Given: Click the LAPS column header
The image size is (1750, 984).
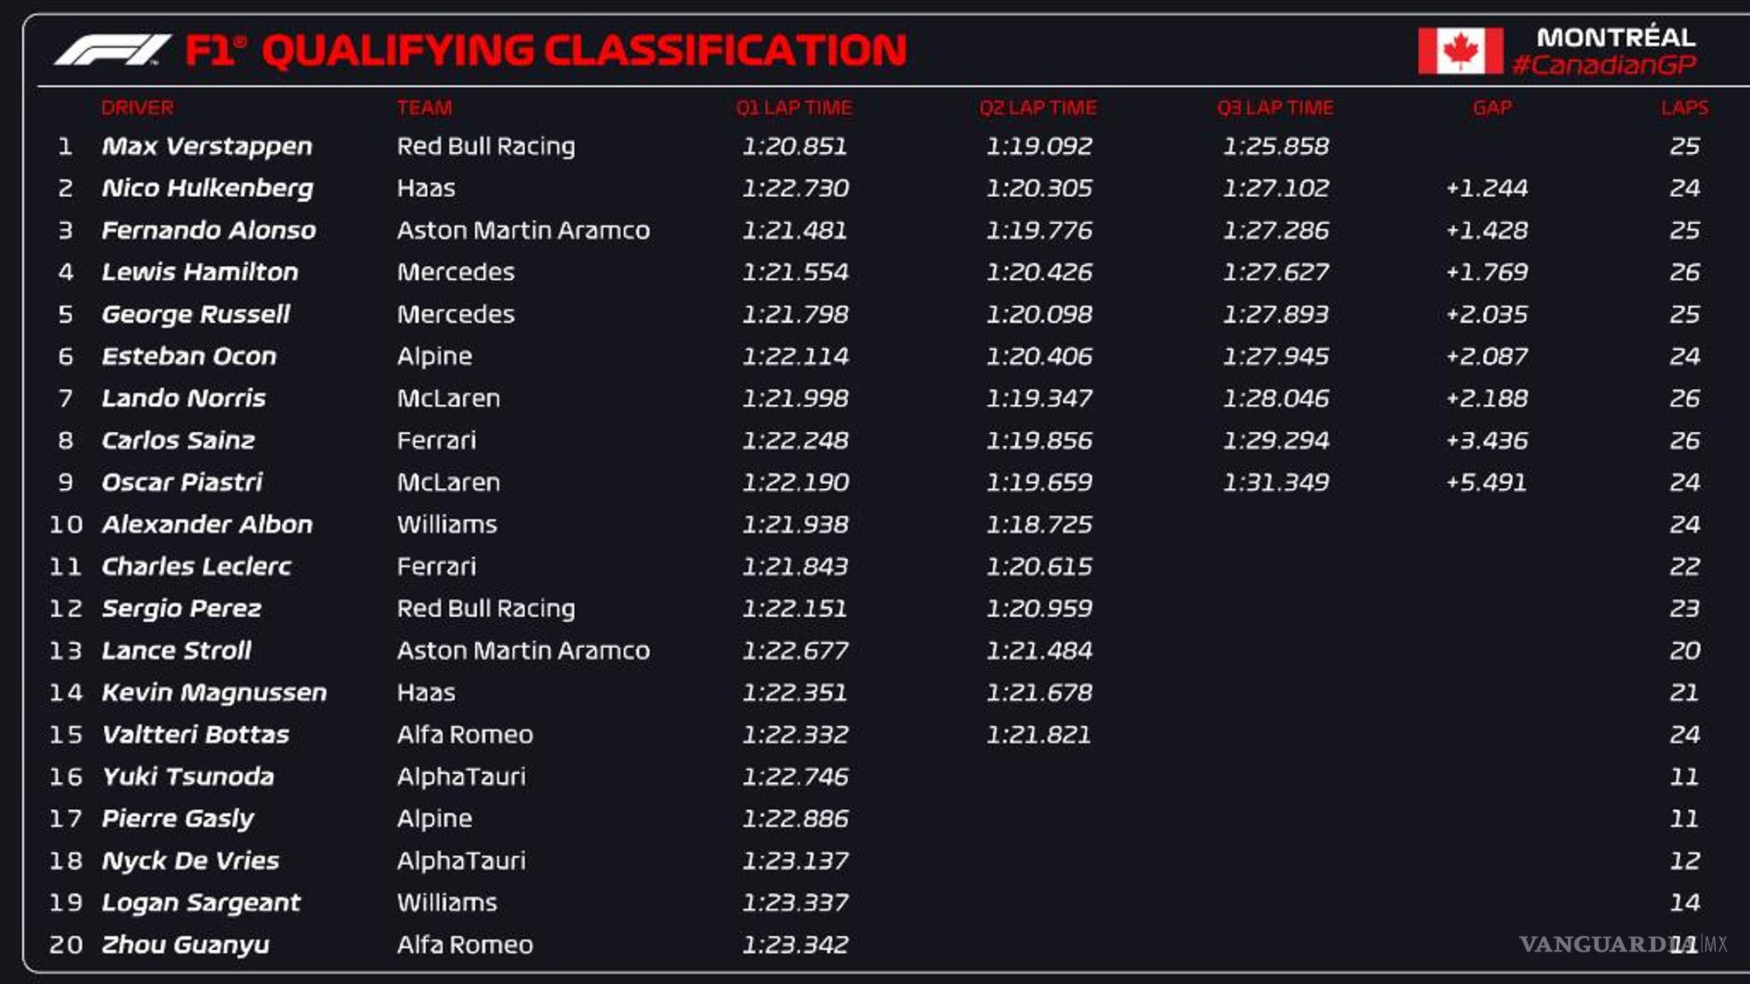Looking at the screenshot, I should pos(1684,108).
